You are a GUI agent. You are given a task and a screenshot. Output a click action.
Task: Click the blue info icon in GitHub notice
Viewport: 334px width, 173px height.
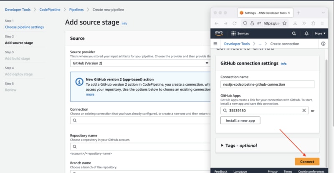[79, 82]
